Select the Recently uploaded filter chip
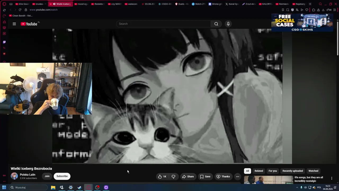Viewport: 339px width, 191px height. pyautogui.click(x=293, y=171)
